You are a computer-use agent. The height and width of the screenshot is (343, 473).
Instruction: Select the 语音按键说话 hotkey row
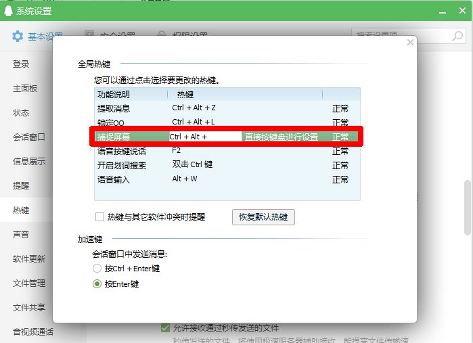click(227, 151)
